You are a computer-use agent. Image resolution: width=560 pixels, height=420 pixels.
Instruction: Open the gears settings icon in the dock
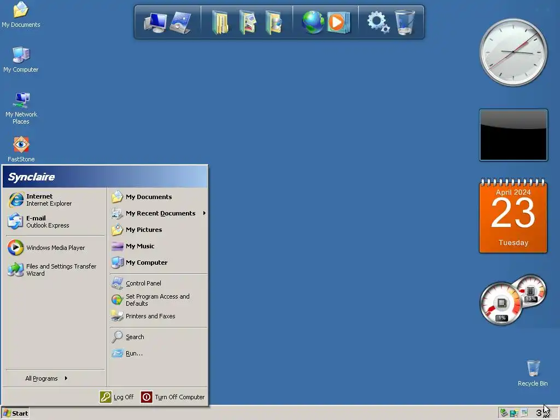[x=378, y=22]
